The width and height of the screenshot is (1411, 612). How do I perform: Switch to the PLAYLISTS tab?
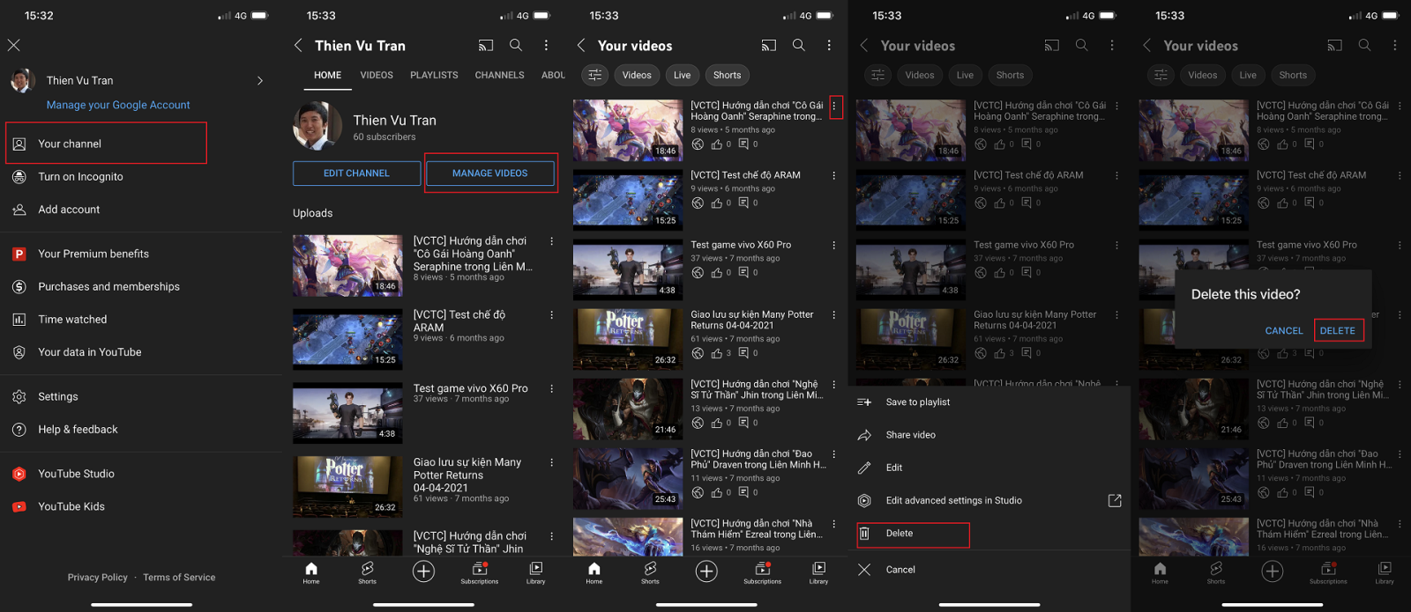[434, 76]
